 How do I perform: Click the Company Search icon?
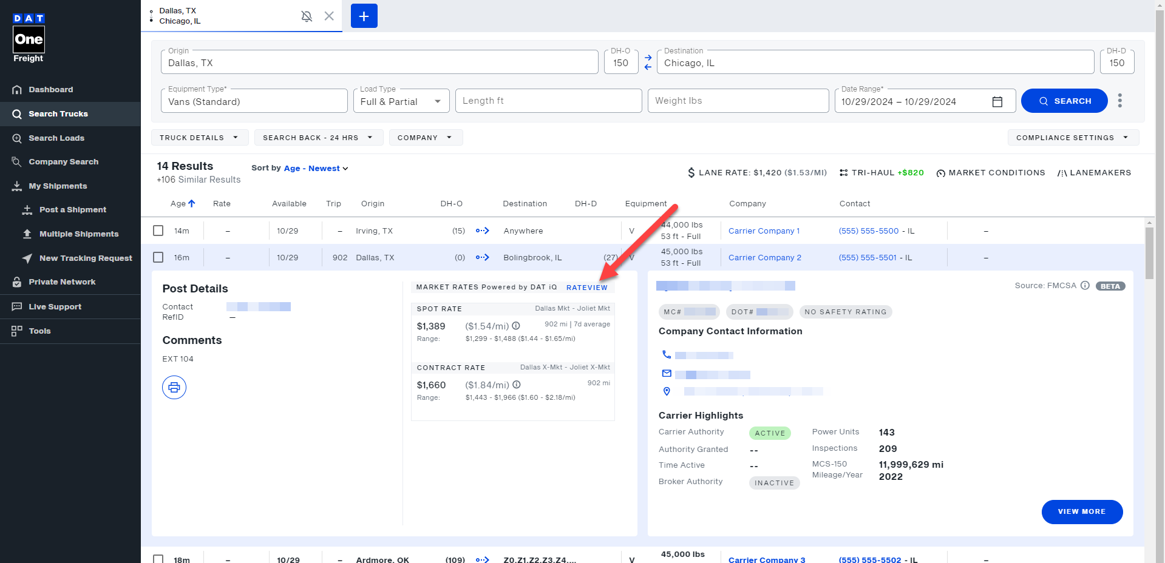coord(17,162)
